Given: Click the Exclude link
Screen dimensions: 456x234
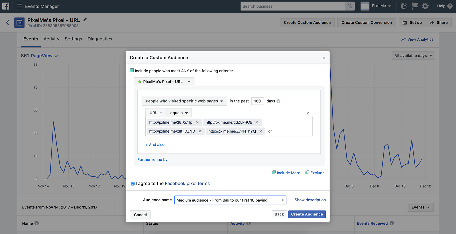Looking at the screenshot, I should coord(315,173).
